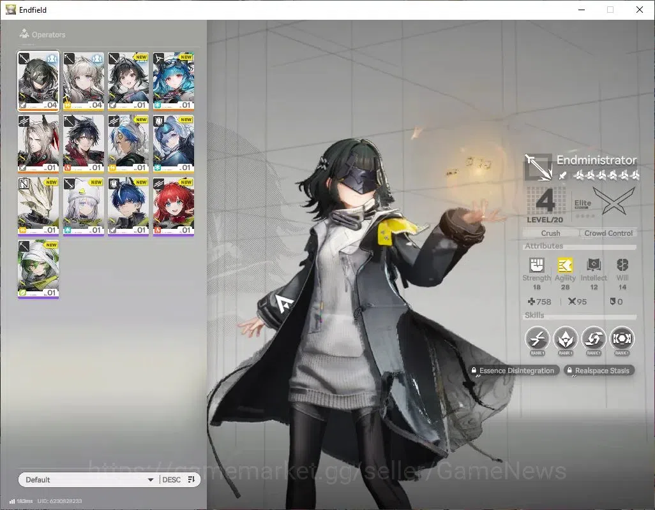Open the first lightning-slash skill icon

coord(537,338)
